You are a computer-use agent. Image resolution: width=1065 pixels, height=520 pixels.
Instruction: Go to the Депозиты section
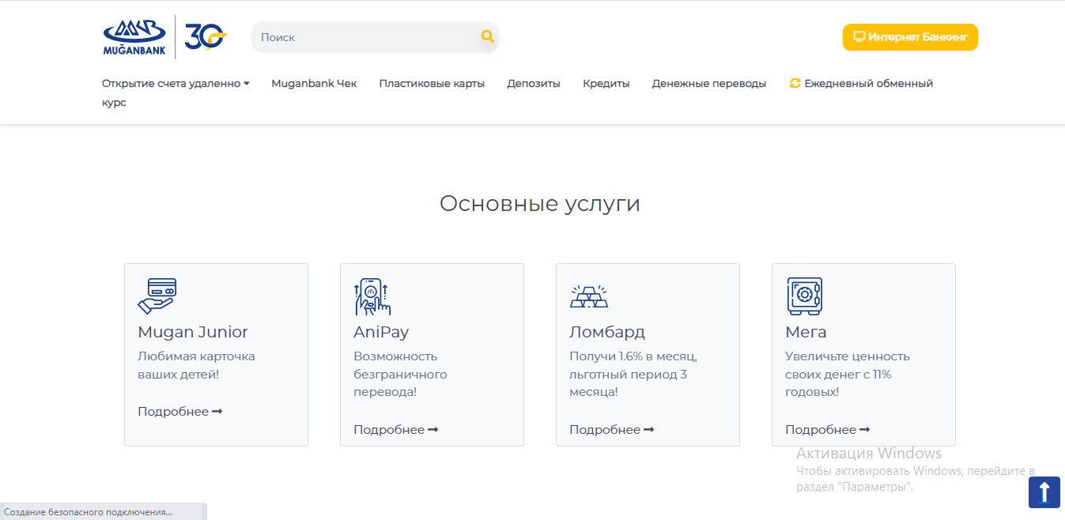(534, 84)
